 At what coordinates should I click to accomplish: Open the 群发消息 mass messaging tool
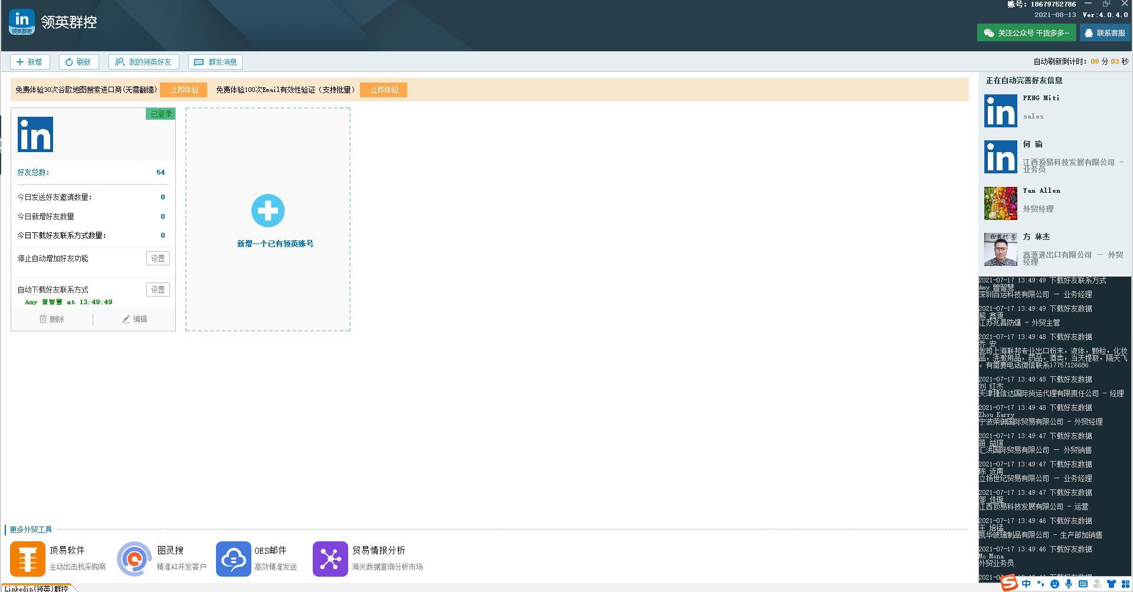pyautogui.click(x=215, y=62)
